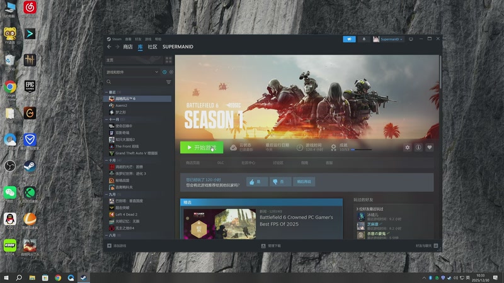Click the search magnifier in library sidebar
504x283 pixels.
point(109,82)
